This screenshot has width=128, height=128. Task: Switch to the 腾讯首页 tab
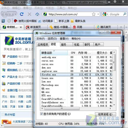tap(106, 27)
